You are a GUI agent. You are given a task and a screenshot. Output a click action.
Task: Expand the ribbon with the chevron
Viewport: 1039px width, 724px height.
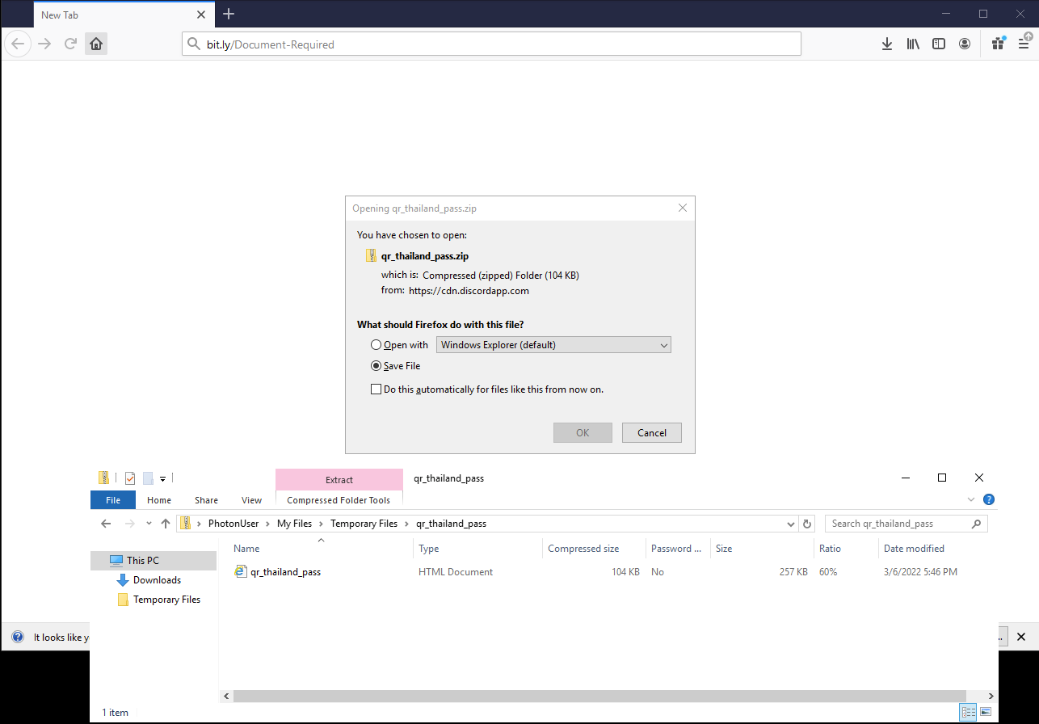point(972,499)
